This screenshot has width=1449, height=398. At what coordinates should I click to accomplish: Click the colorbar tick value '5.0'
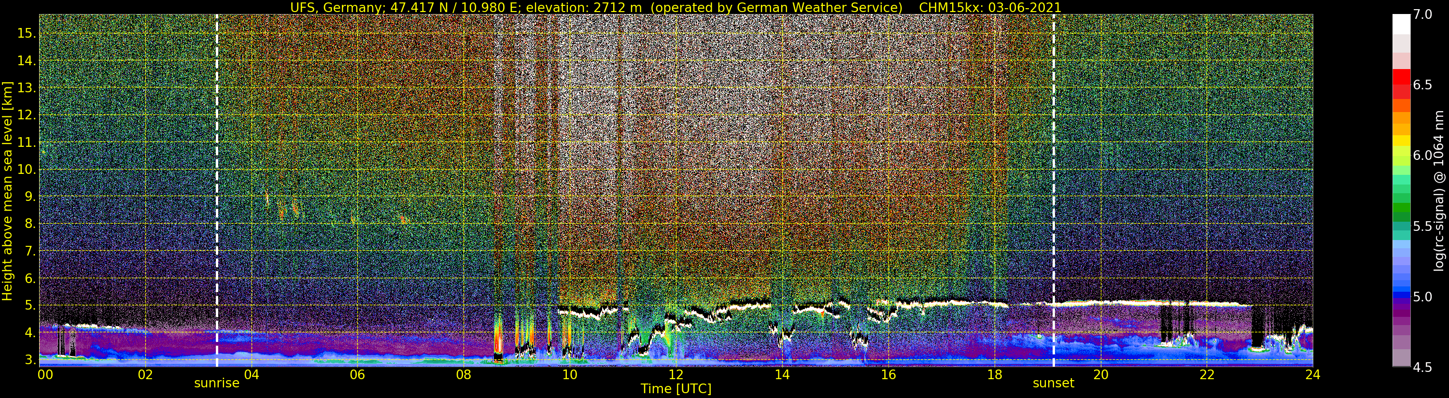point(1422,297)
